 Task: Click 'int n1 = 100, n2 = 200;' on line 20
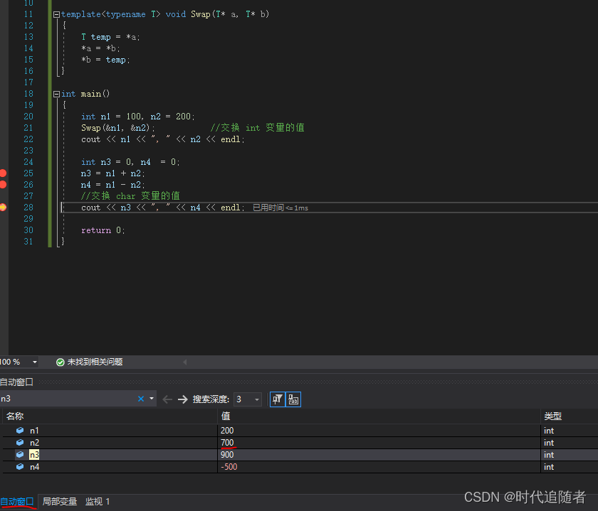[137, 117]
